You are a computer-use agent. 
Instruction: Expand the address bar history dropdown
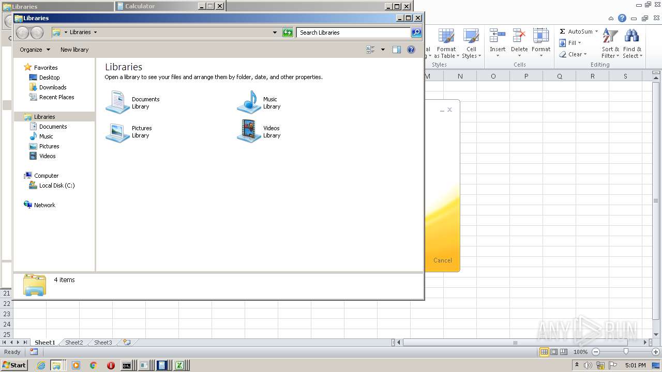coord(275,33)
